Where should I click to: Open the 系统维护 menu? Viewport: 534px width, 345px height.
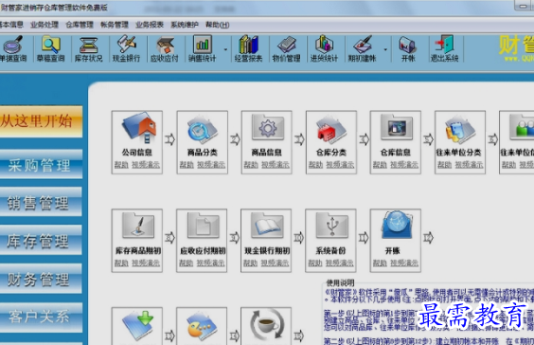click(185, 25)
